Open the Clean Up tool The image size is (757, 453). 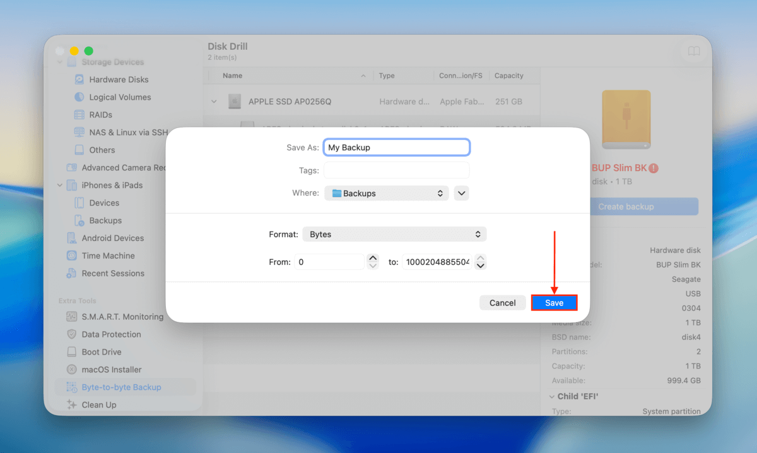(x=98, y=404)
